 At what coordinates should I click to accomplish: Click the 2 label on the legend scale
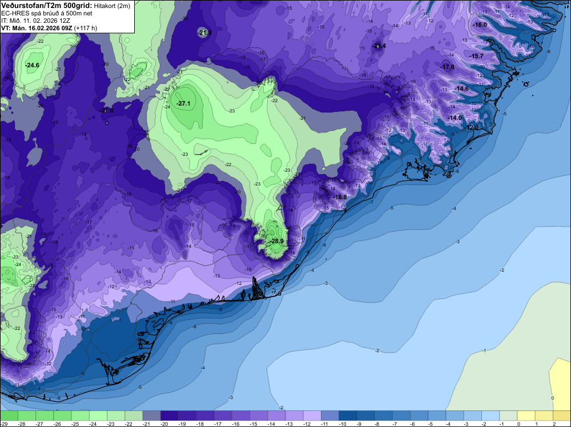click(x=553, y=424)
